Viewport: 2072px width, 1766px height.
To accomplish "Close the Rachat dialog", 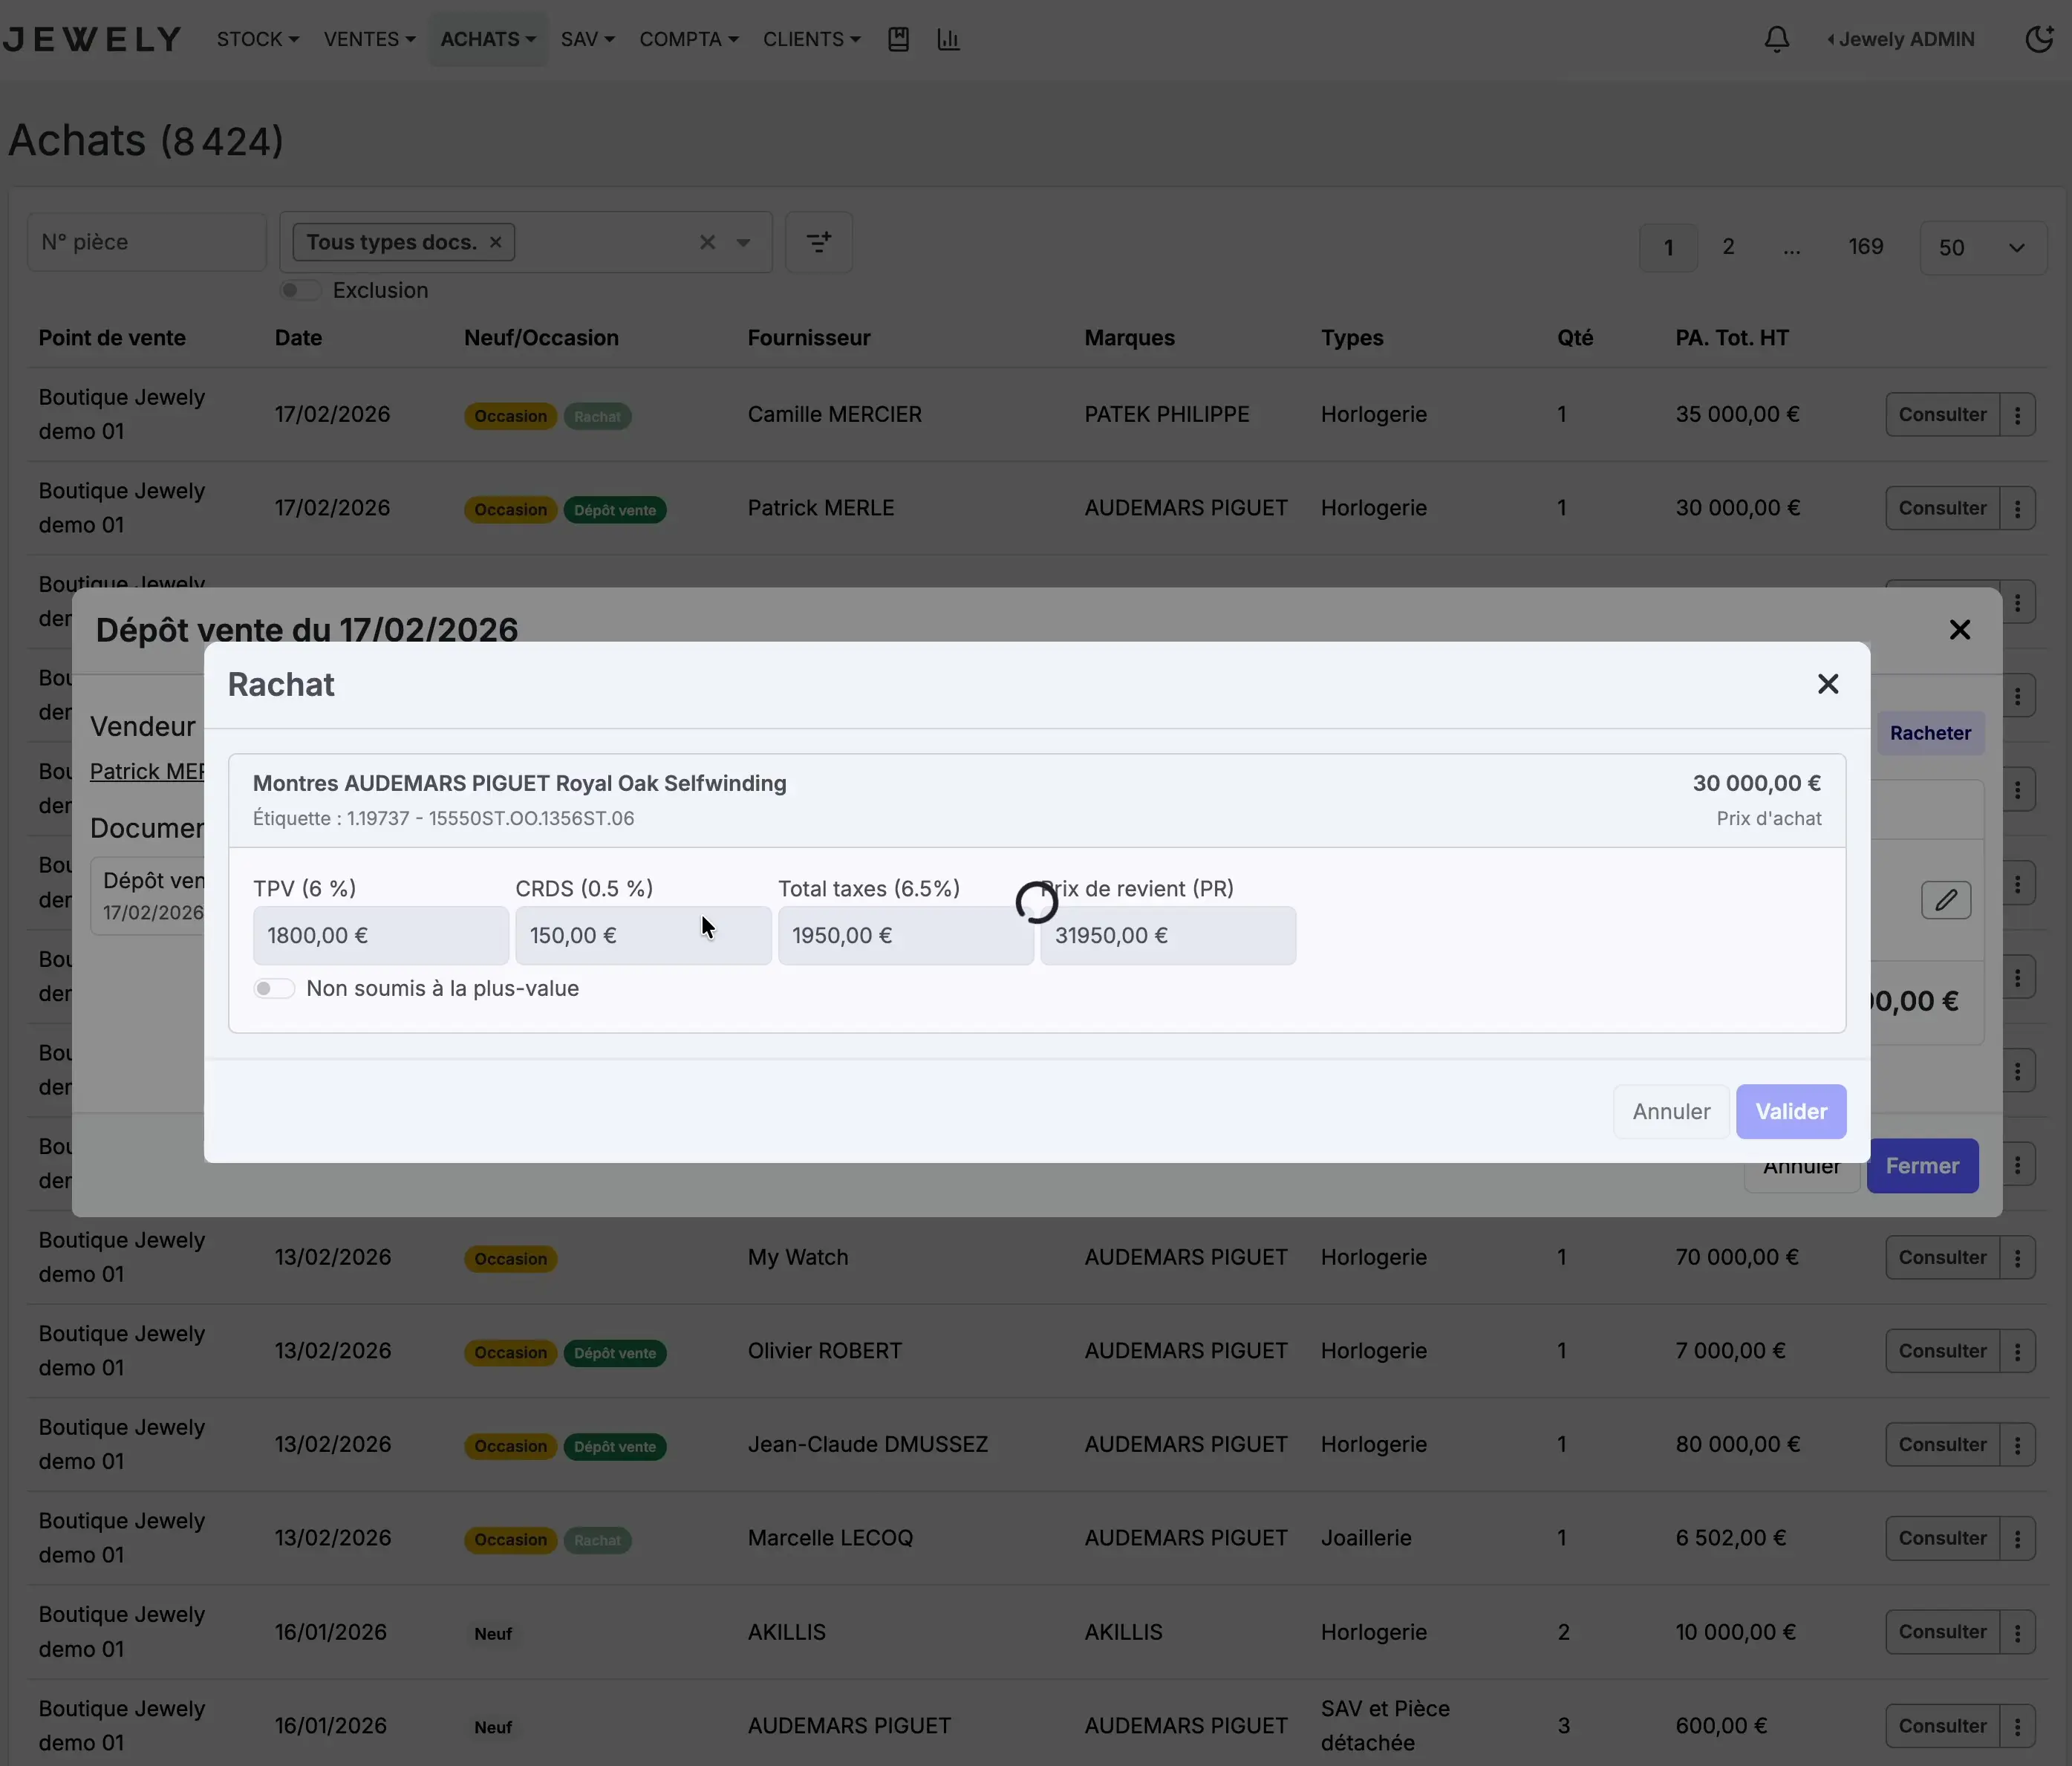I will click(x=1827, y=684).
